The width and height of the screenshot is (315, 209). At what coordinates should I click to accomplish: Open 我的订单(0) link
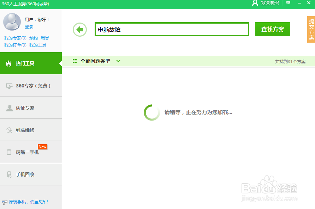15,45
